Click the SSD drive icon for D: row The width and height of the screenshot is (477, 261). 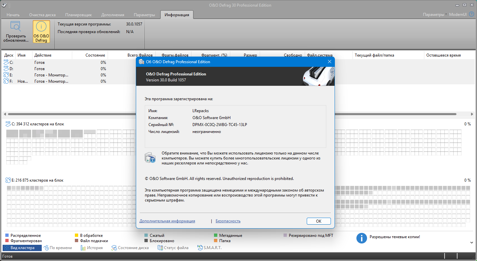click(6, 68)
